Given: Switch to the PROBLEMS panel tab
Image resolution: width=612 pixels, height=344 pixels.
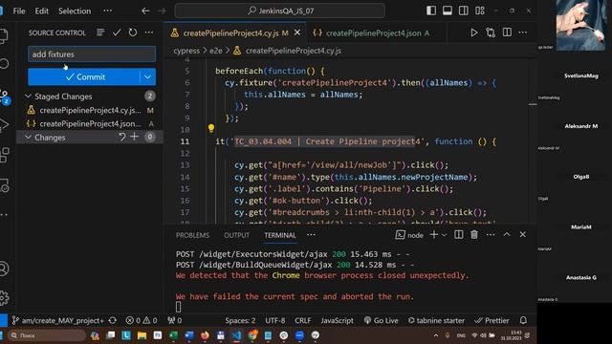Looking at the screenshot, I should coord(192,235).
